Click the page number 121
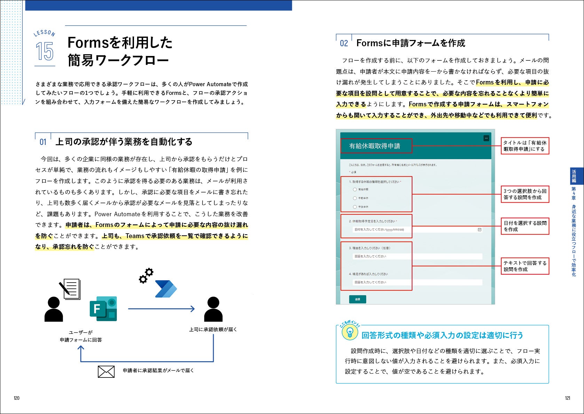Image resolution: width=584 pixels, height=414 pixels. pyautogui.click(x=568, y=398)
